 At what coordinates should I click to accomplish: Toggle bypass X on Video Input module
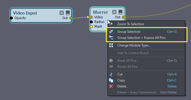tap(62, 13)
